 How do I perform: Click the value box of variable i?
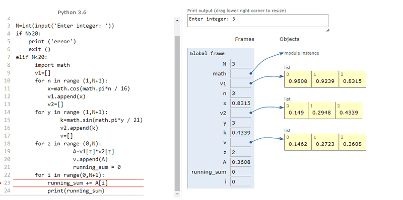(x=241, y=182)
